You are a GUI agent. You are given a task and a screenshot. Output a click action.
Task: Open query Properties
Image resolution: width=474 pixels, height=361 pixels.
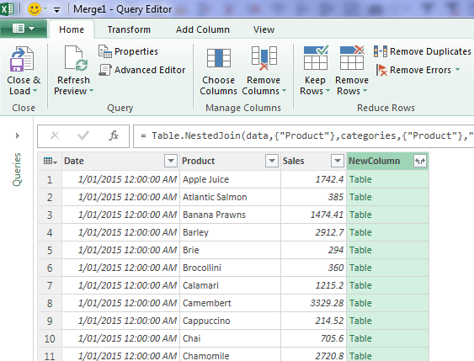[x=129, y=51]
